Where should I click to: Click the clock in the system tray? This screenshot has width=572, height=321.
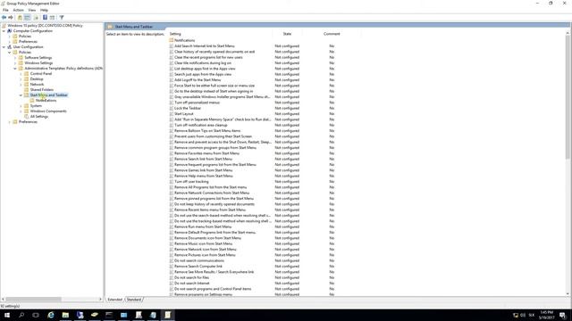[546, 315]
